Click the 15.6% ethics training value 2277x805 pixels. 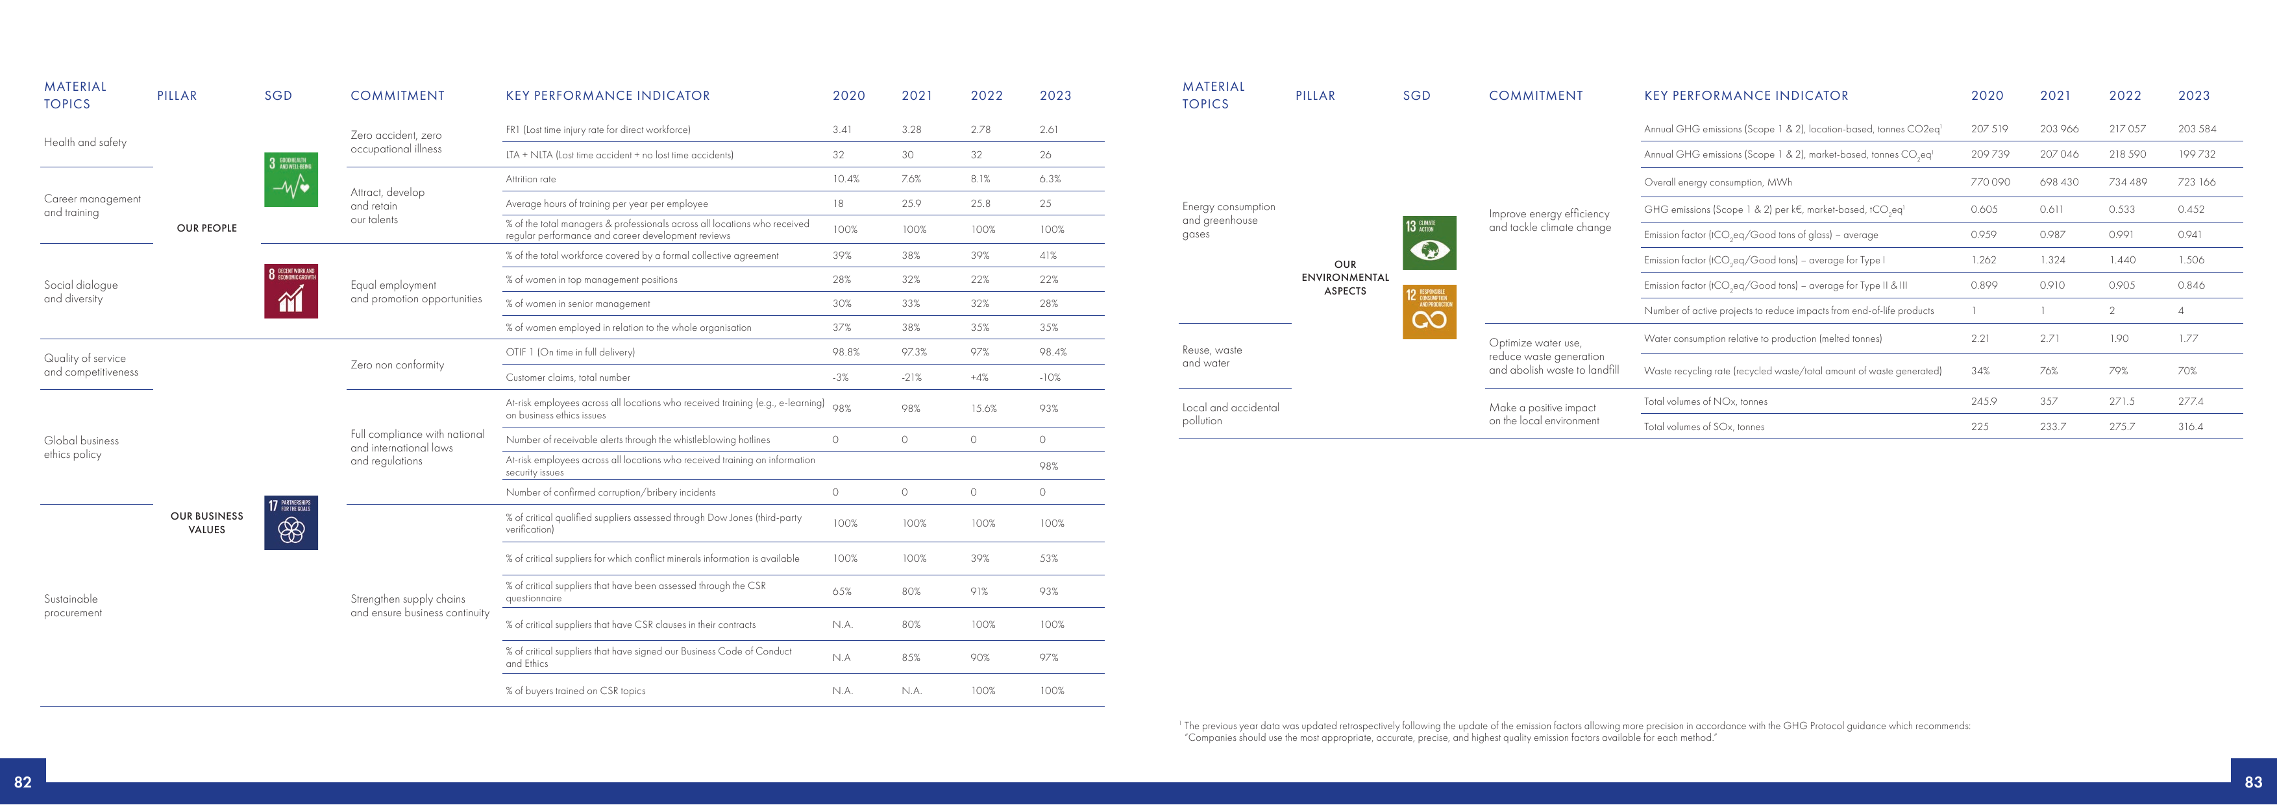point(984,408)
